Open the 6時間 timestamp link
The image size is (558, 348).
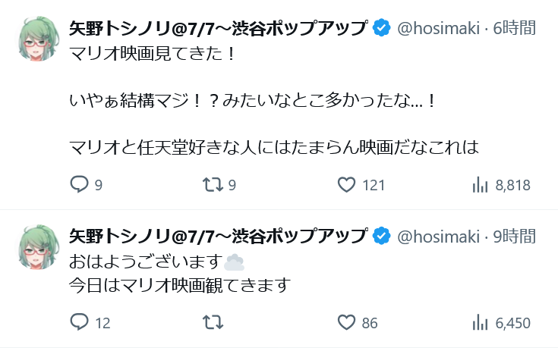coord(514,29)
